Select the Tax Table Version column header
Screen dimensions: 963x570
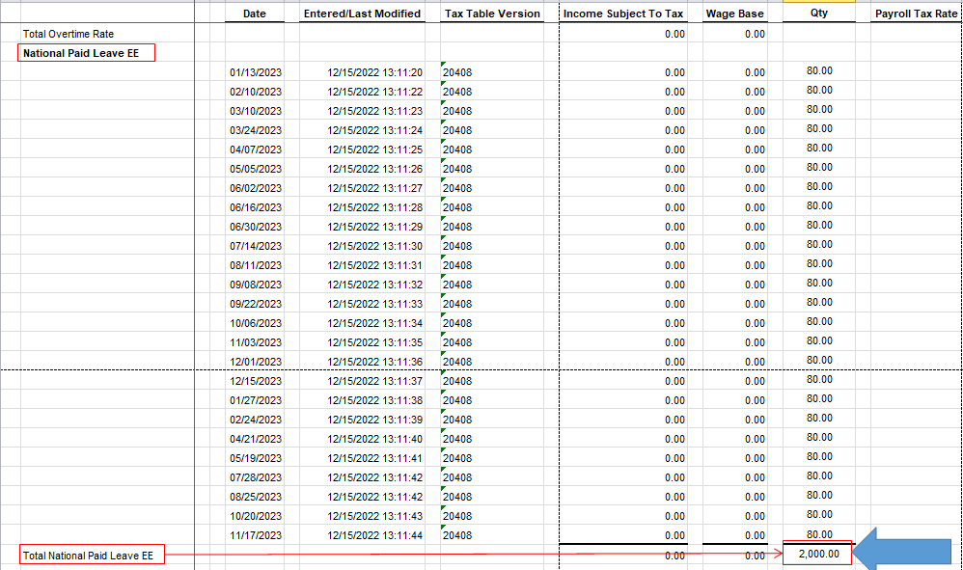pyautogui.click(x=492, y=13)
